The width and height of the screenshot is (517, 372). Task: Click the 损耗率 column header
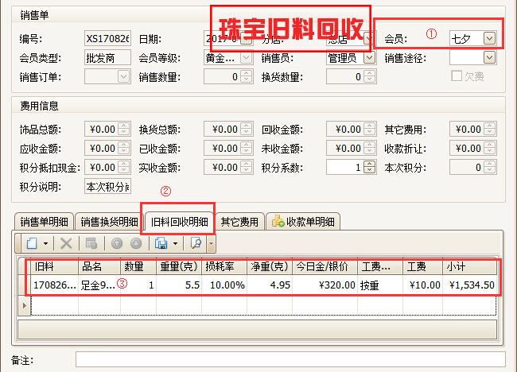coord(219,266)
